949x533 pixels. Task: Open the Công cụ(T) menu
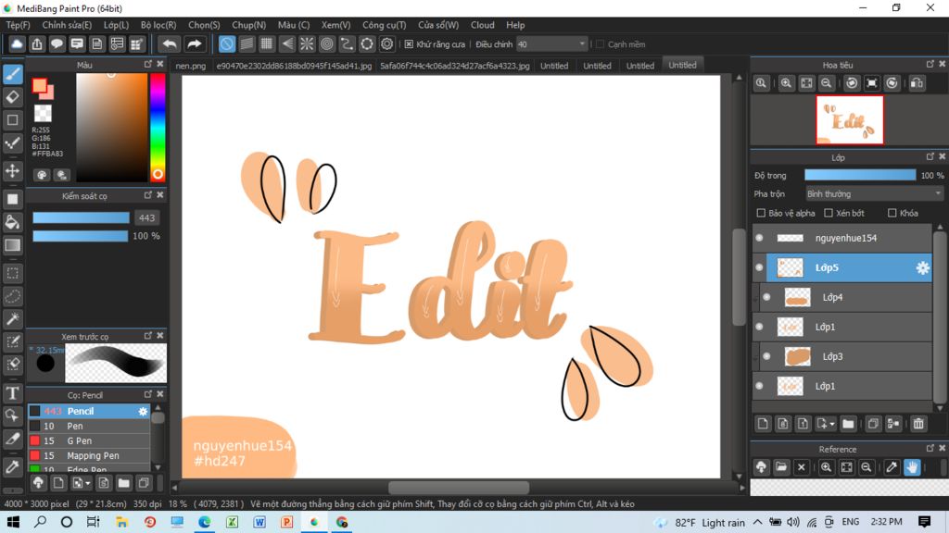coord(385,25)
